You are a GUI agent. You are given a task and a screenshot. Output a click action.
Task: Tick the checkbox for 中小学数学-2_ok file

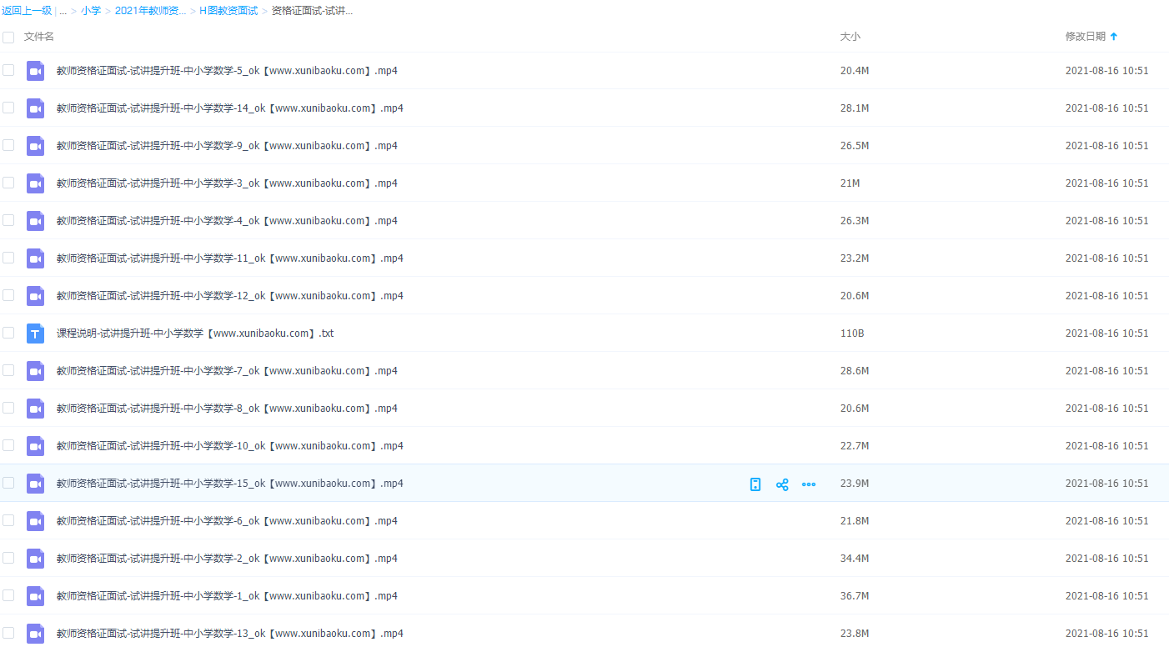[x=8, y=558]
